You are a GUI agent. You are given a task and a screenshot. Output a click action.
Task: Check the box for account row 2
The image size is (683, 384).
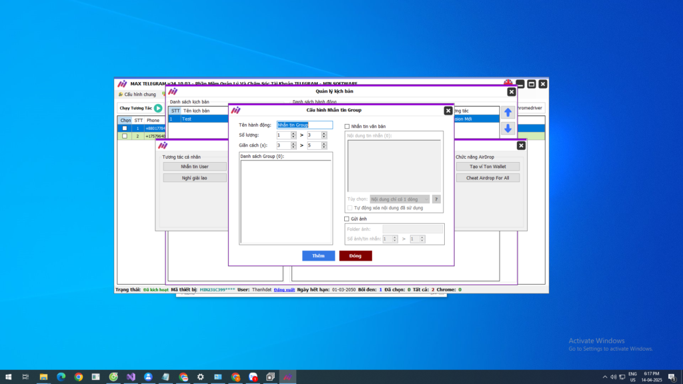pyautogui.click(x=125, y=136)
